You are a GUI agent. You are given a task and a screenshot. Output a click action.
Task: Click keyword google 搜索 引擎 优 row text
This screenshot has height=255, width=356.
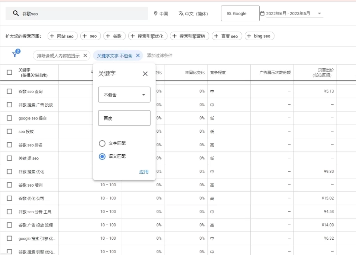[x=37, y=238]
